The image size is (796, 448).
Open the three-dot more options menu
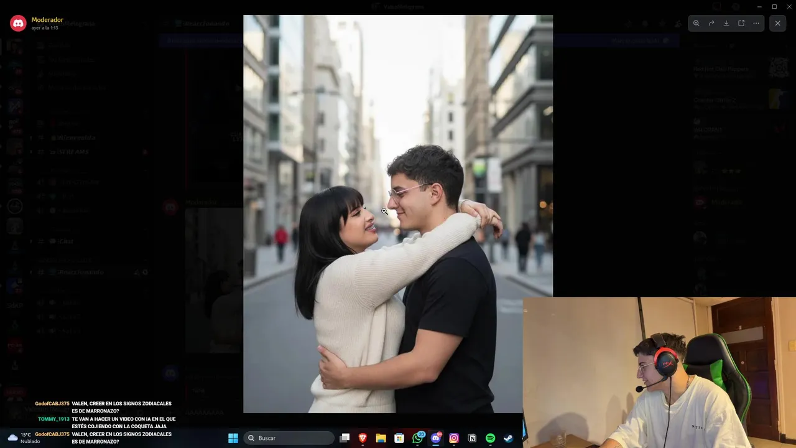pos(756,23)
